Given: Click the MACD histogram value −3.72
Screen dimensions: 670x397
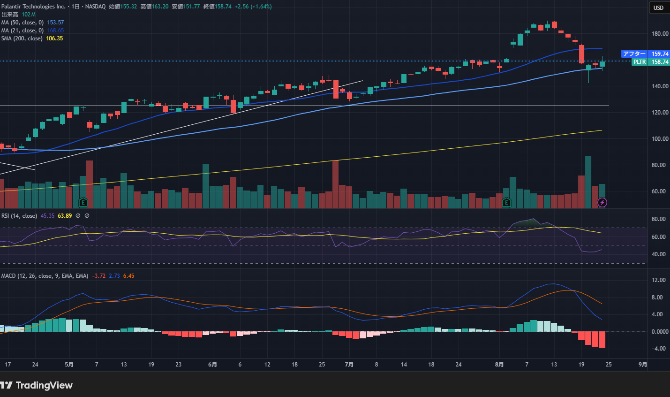Looking at the screenshot, I should click(x=98, y=276).
